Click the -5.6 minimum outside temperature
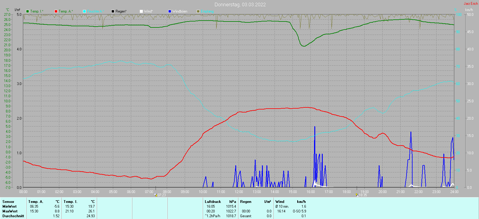Image resolution: width=479 pixels, height=219 pixels. point(57,206)
